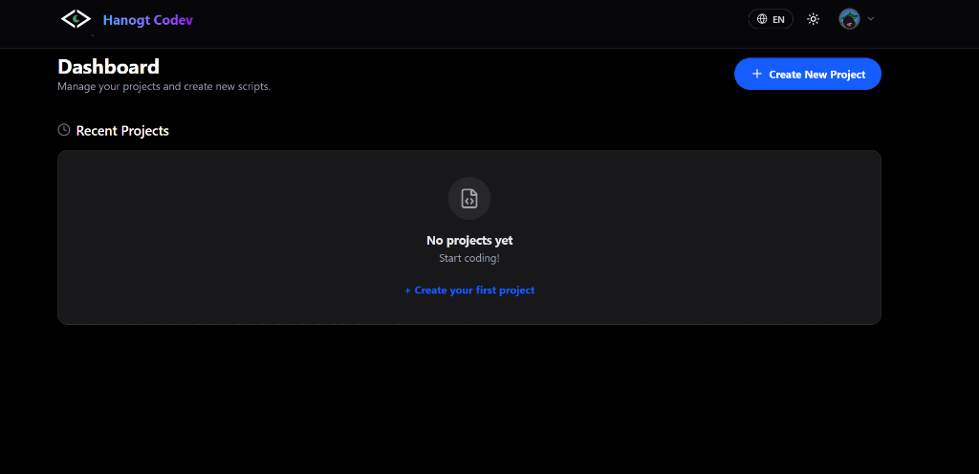This screenshot has width=979, height=474.
Task: Click the Hanogt Codev logo icon
Action: [x=76, y=19]
